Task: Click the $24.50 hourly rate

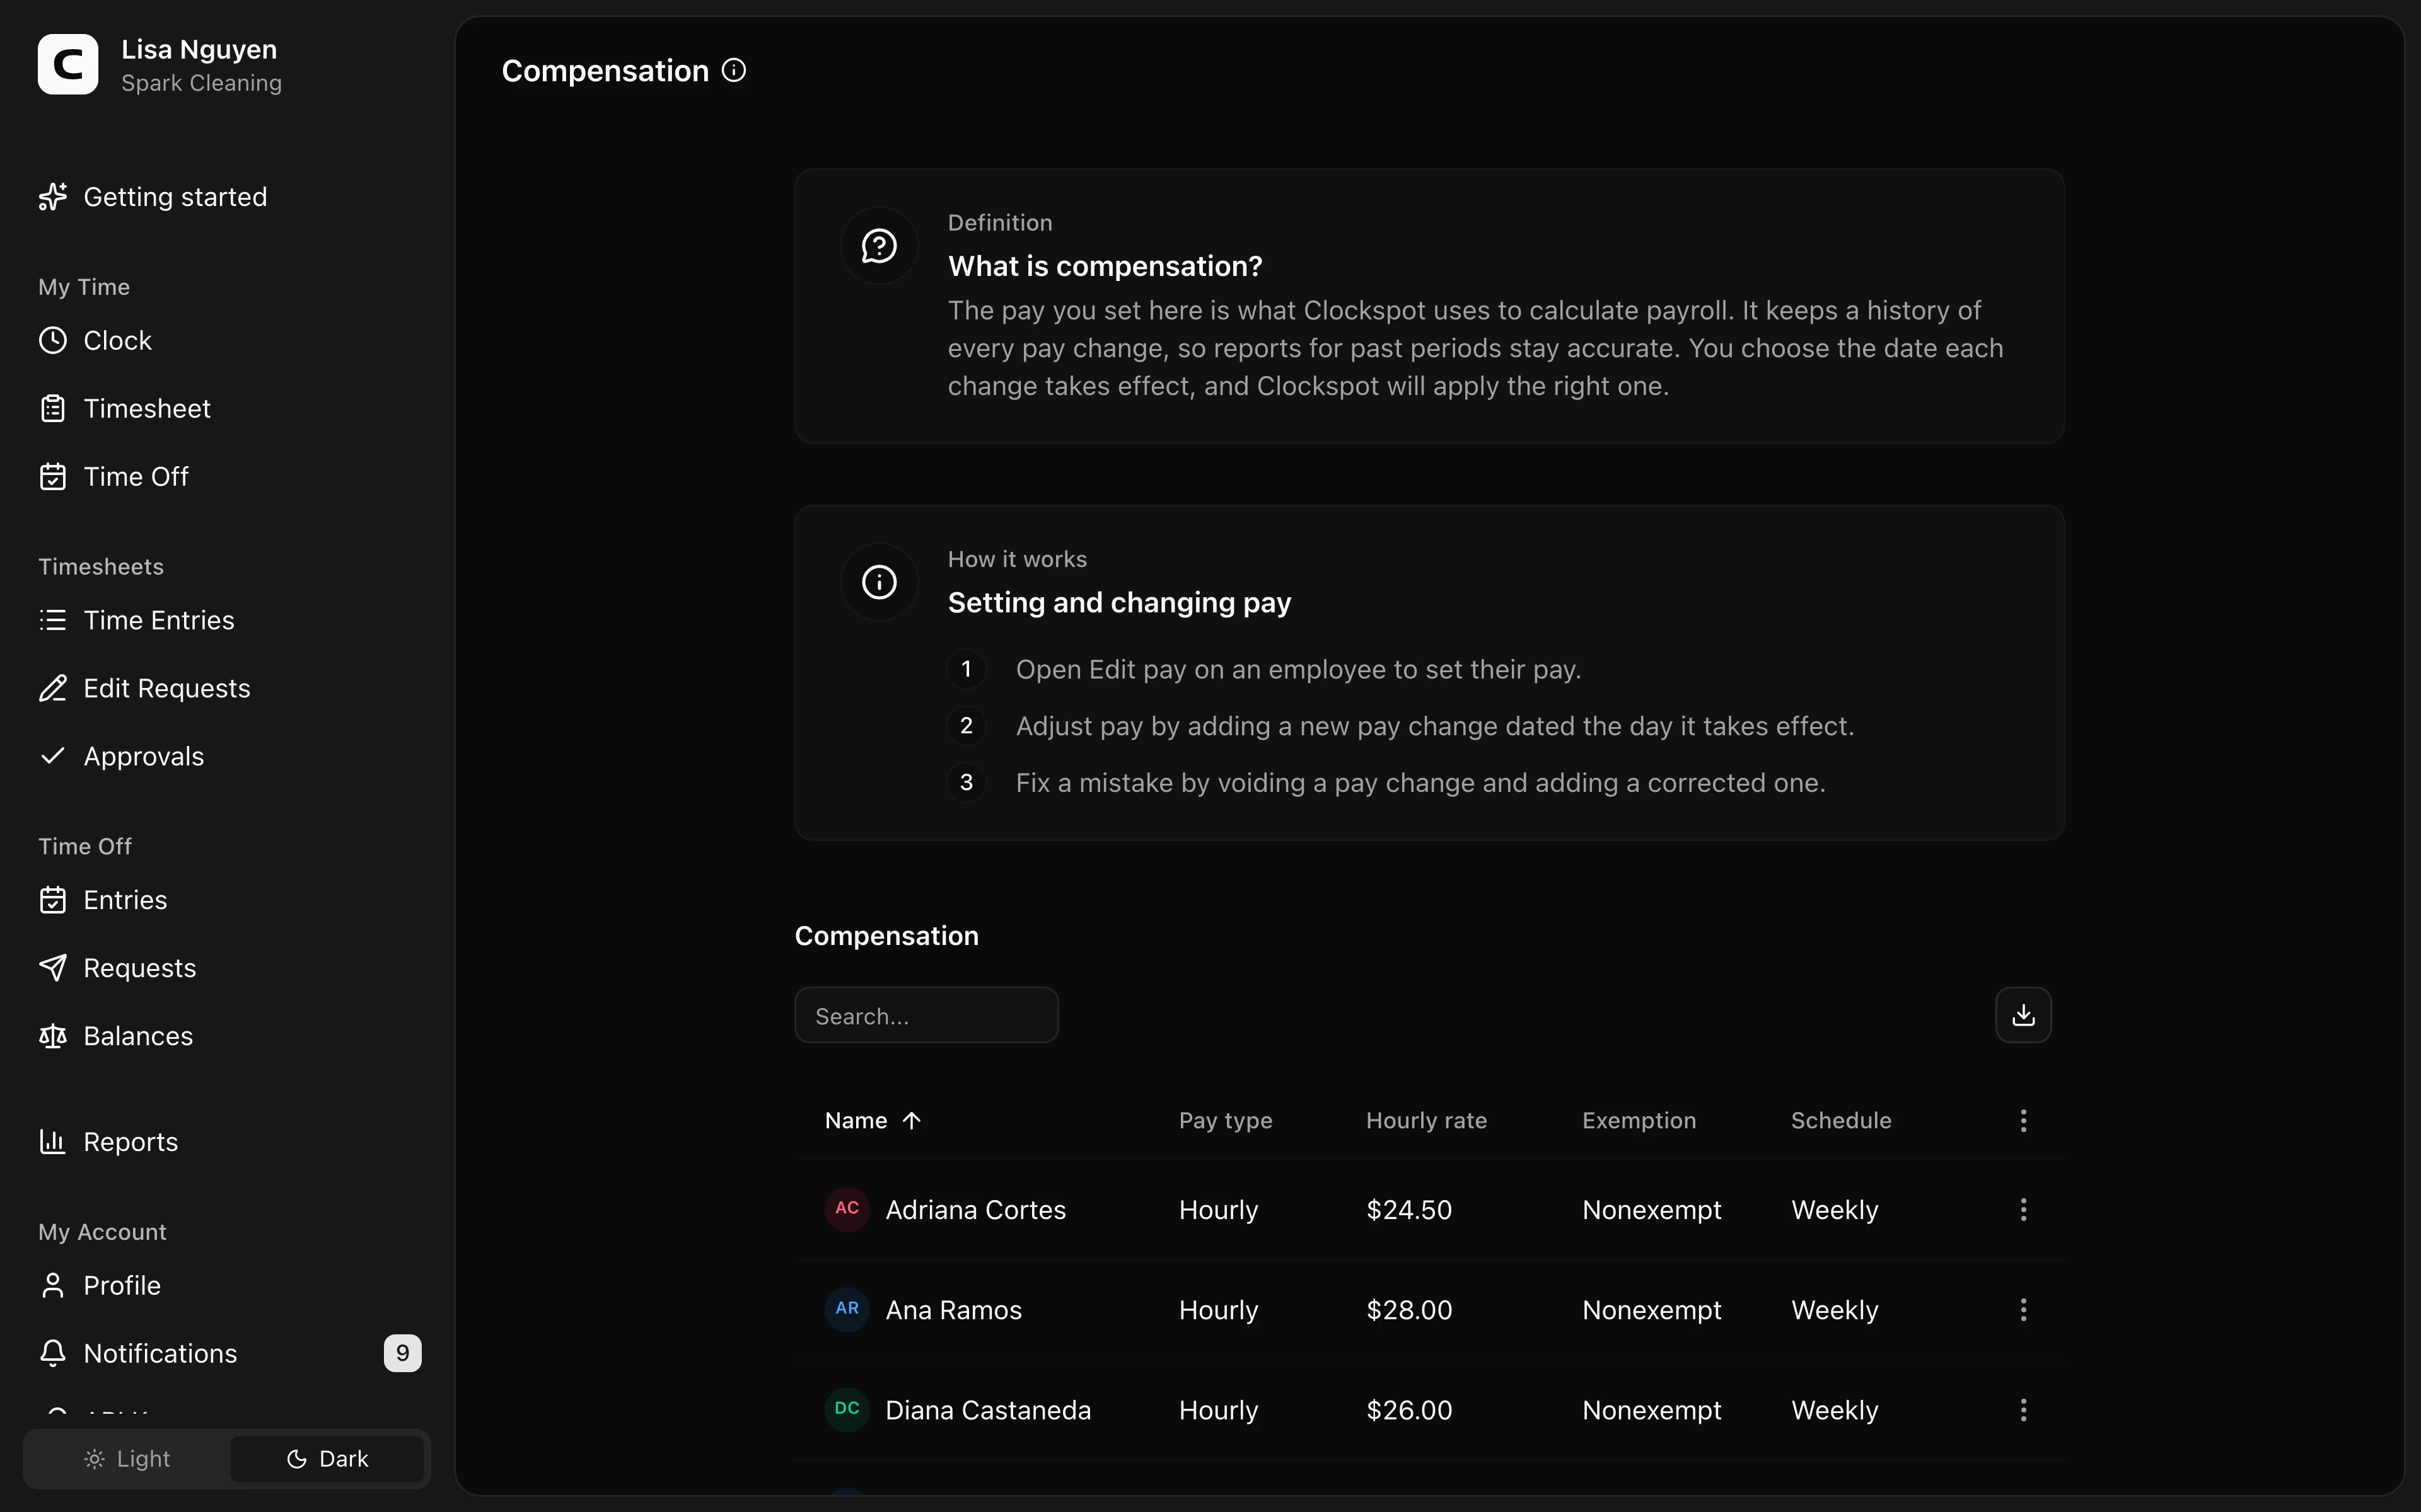Action: point(1410,1210)
